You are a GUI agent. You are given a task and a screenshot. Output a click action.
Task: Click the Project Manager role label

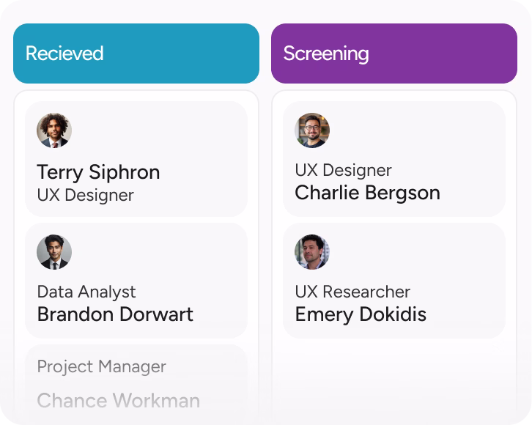(101, 367)
